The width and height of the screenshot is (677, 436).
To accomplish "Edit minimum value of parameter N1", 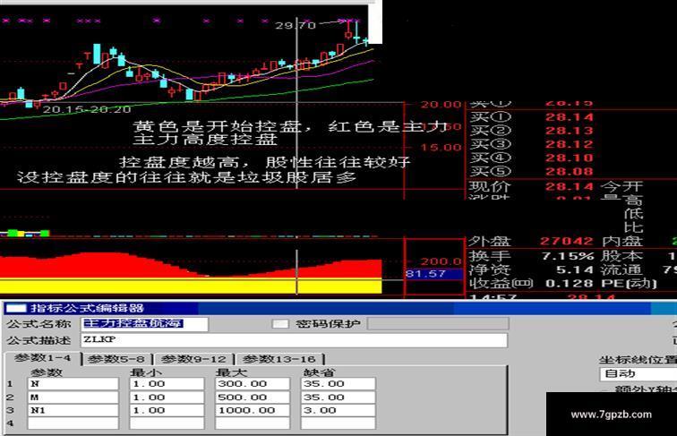I will point(167,411).
